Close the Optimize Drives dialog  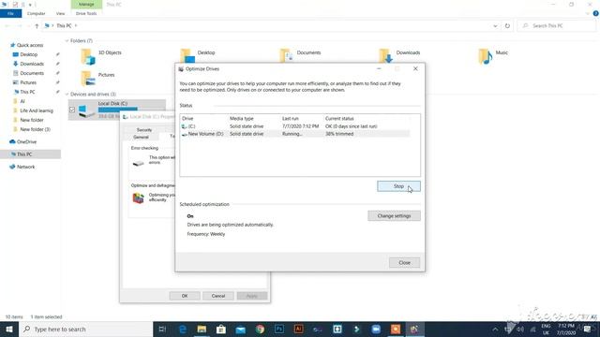pos(404,262)
